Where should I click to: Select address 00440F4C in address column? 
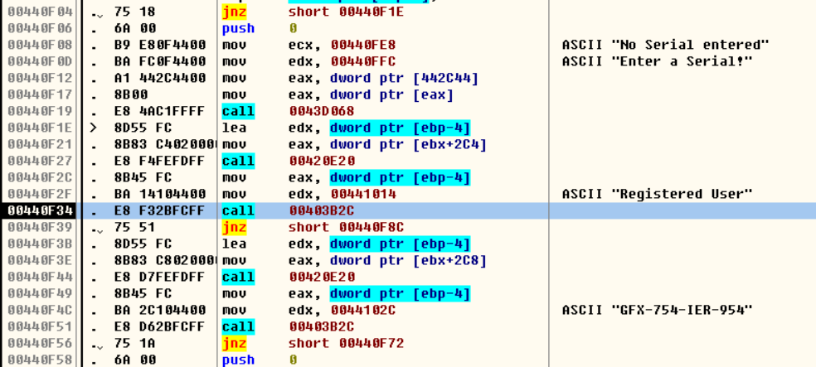coord(39,310)
